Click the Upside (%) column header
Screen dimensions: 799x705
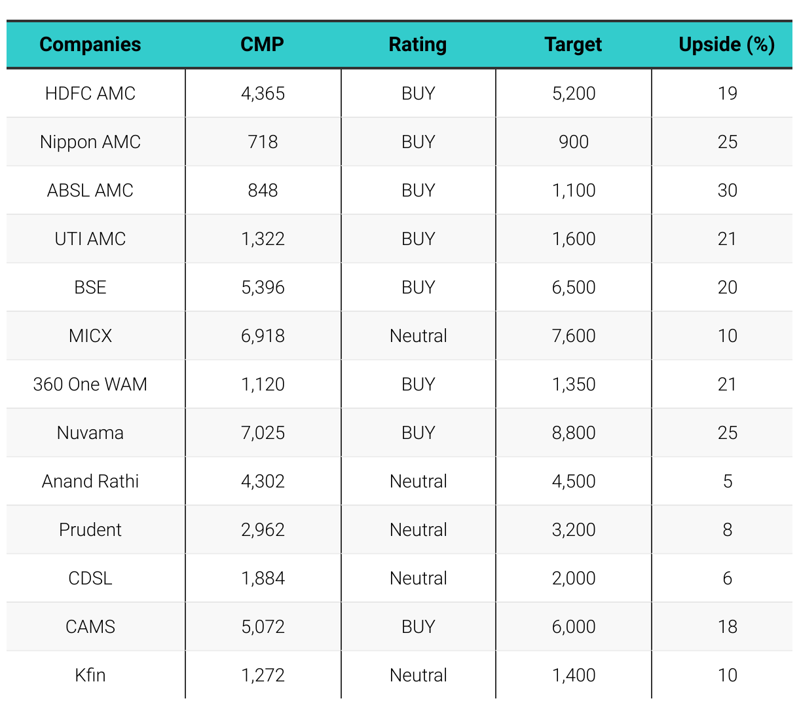tap(727, 45)
